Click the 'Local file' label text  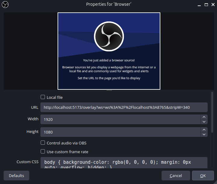pyautogui.click(x=55, y=97)
